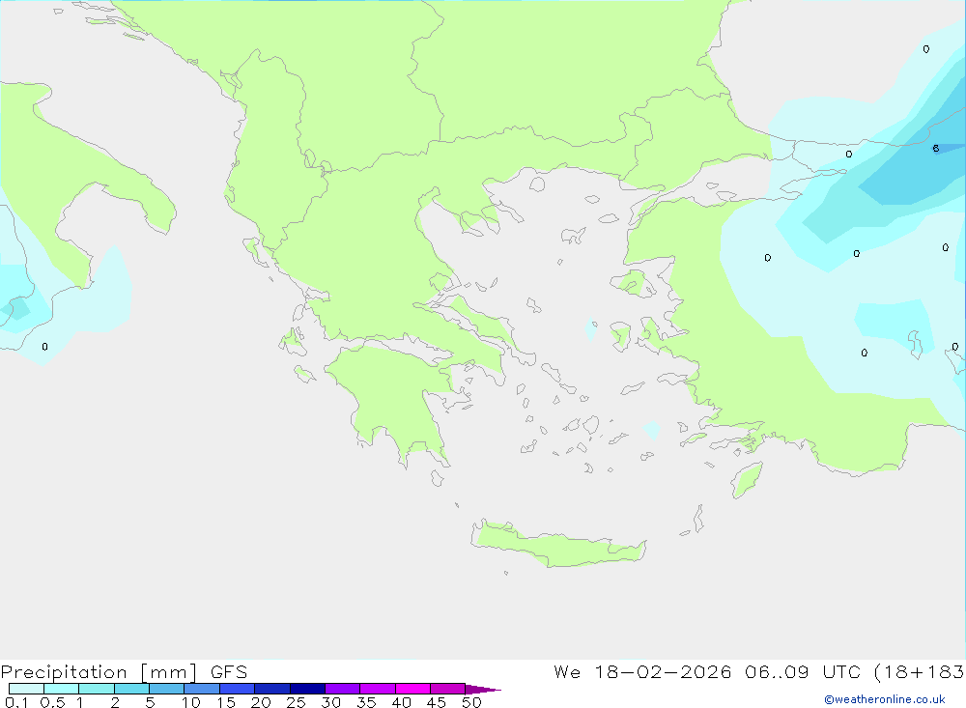Click the '0.5' legend scale label
Screen dimensions: 966x708
point(52,702)
